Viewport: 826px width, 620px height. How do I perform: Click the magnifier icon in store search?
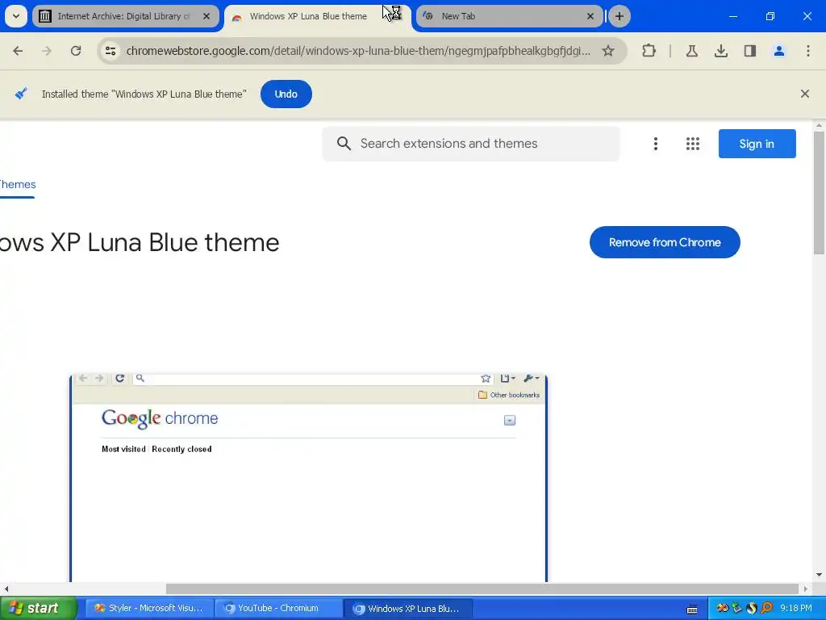tap(344, 144)
